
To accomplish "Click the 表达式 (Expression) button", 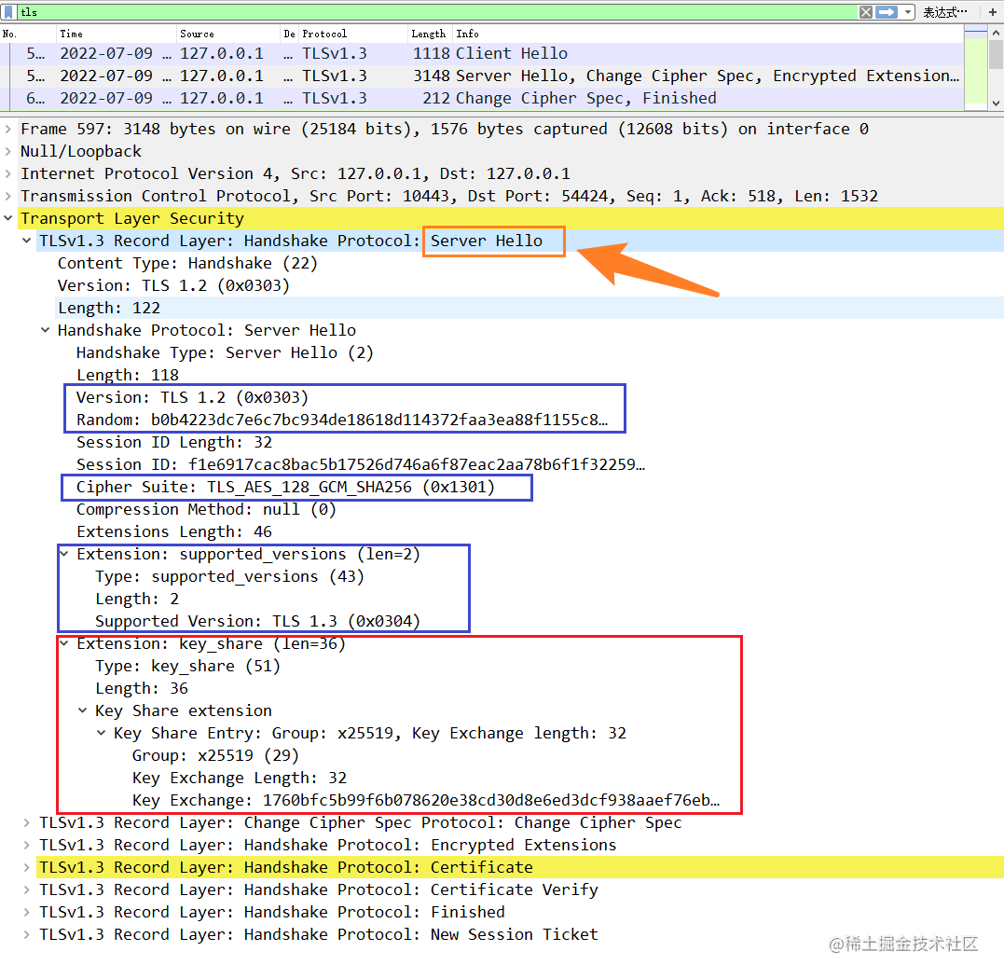I will 943,12.
